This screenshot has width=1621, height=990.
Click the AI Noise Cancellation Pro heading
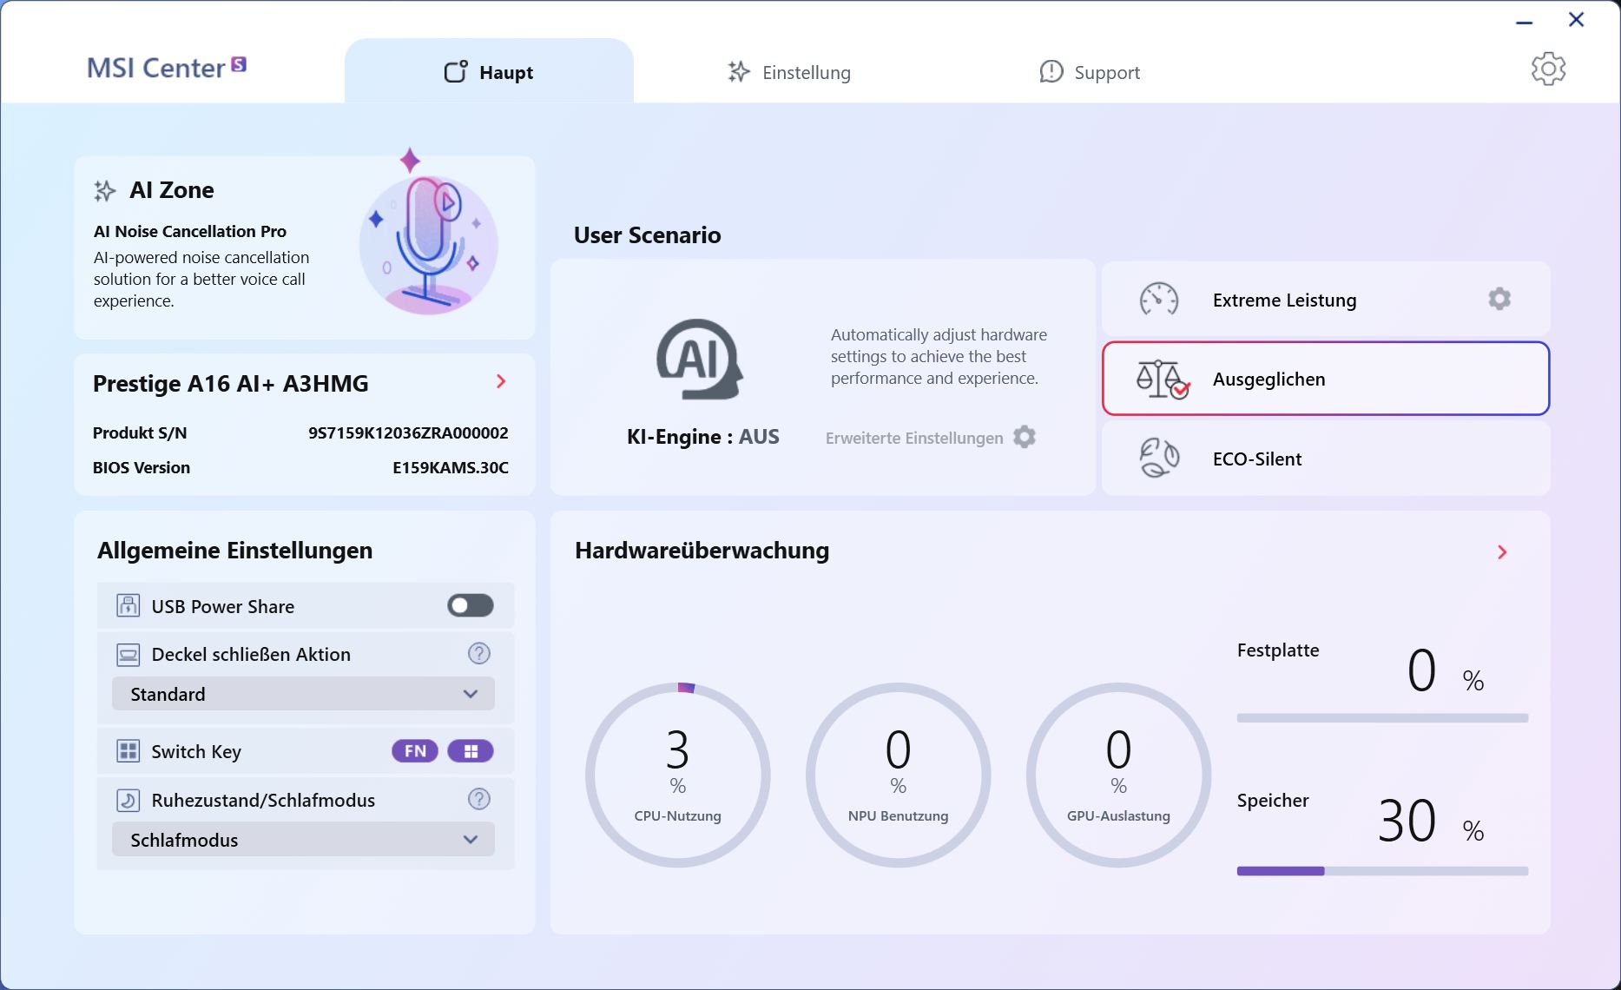coord(190,231)
